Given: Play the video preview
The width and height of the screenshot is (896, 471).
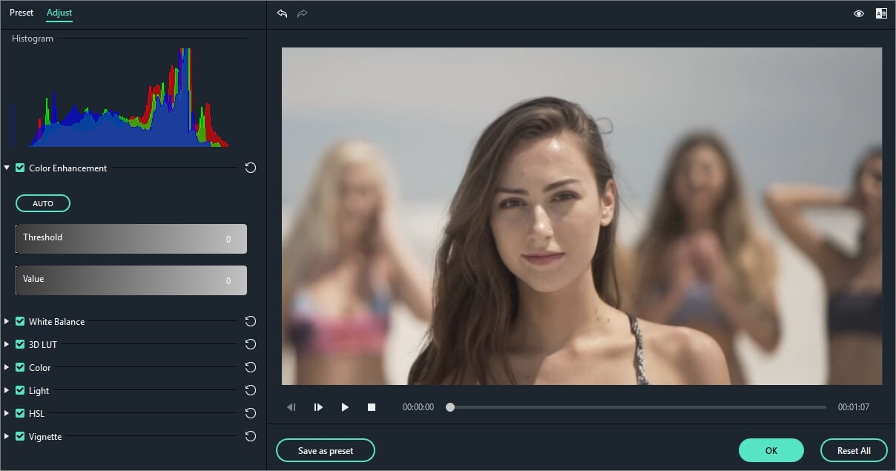Looking at the screenshot, I should [345, 407].
